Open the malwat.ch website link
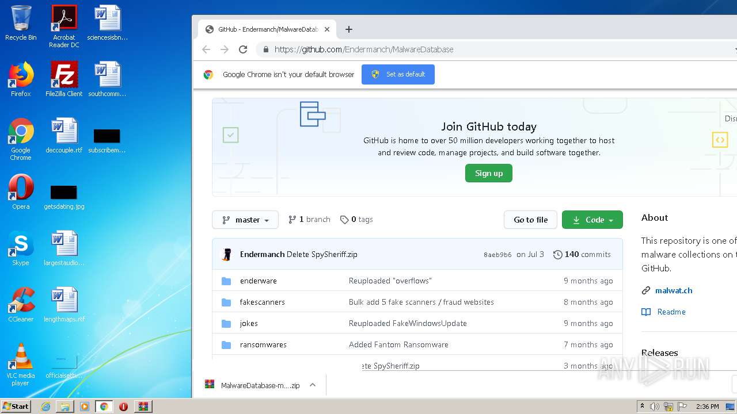This screenshot has width=737, height=414. pyautogui.click(x=674, y=290)
